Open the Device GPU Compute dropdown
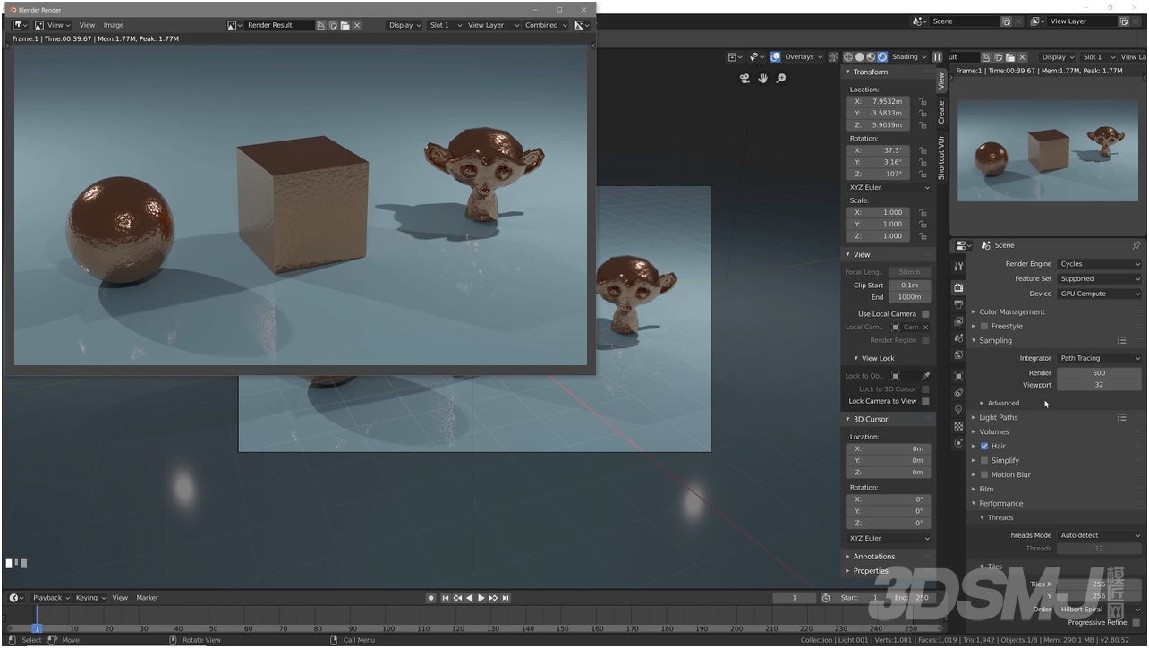 [x=1100, y=294]
